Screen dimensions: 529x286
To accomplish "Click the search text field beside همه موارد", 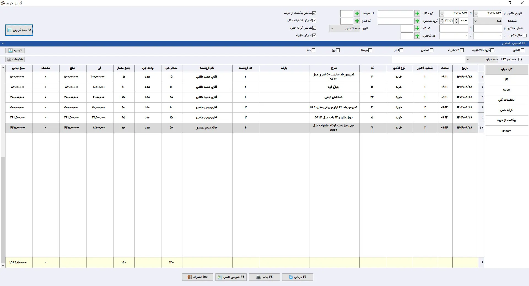I will [x=428, y=59].
